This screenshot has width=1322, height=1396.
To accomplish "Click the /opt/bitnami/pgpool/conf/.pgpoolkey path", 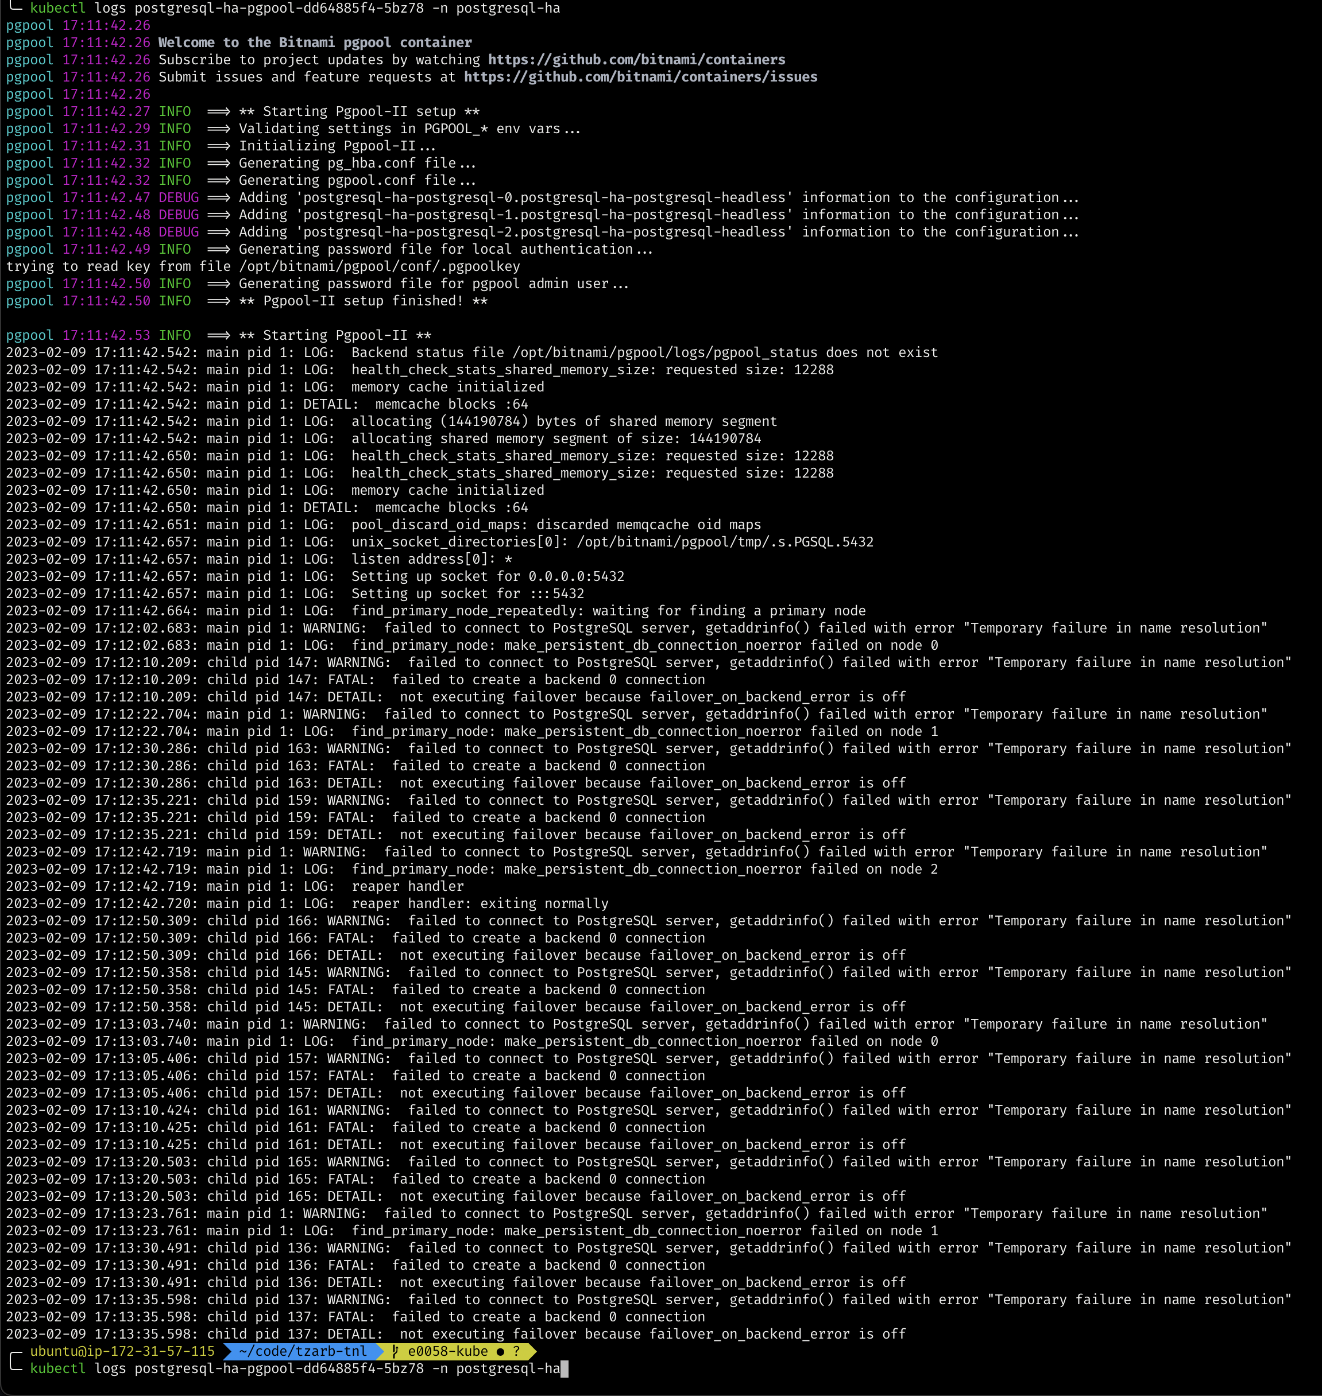I will [x=379, y=266].
